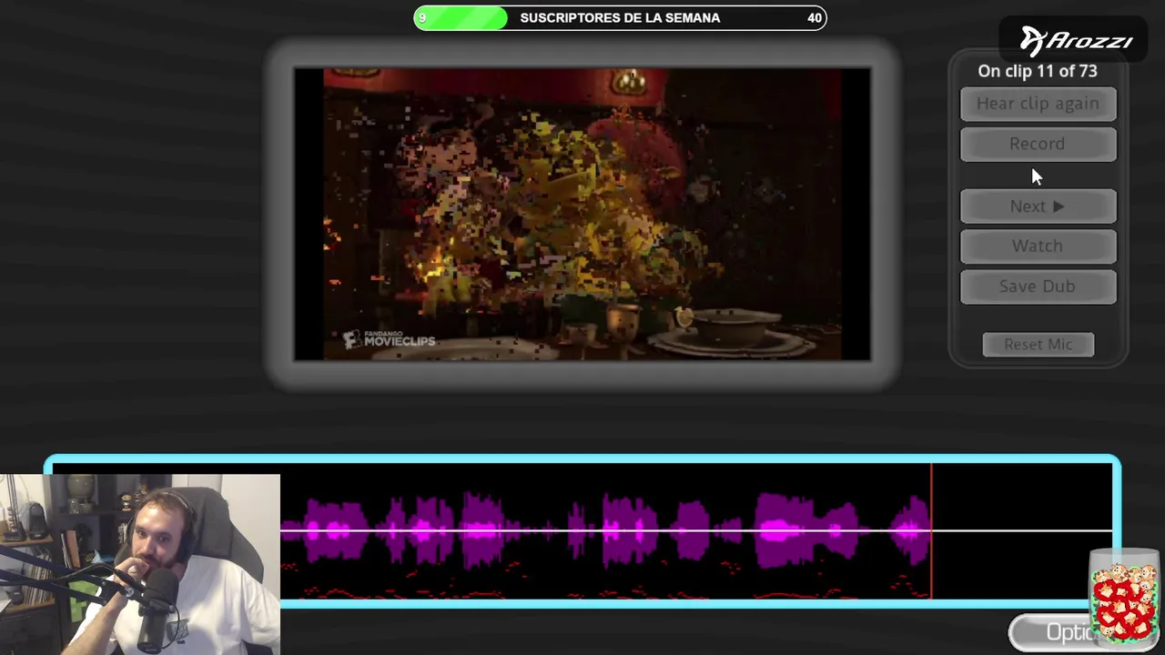Click the 'On clip 11 of 73' text
Image resolution: width=1165 pixels, height=655 pixels.
[x=1038, y=71]
